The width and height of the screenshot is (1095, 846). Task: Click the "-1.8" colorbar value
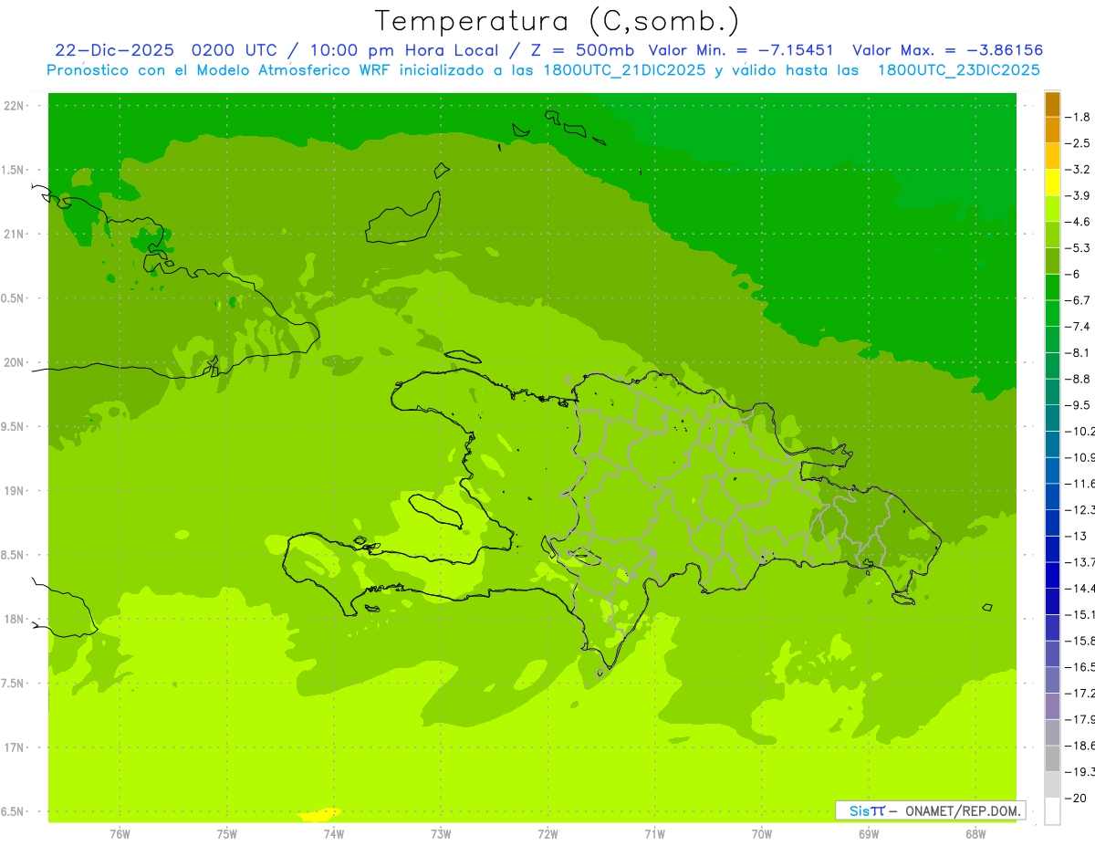pos(1079,117)
